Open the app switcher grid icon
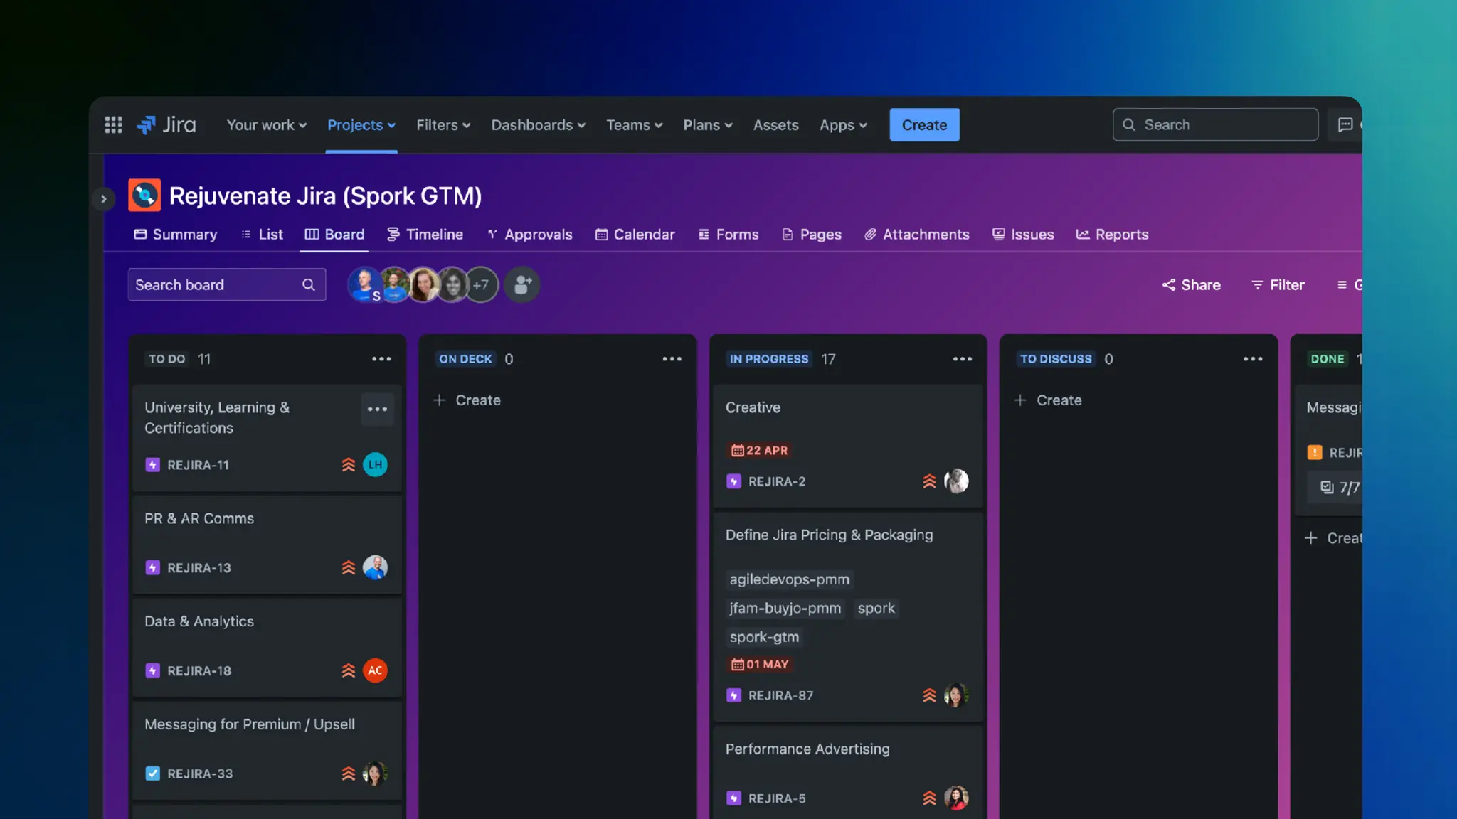This screenshot has width=1457, height=819. click(x=113, y=124)
